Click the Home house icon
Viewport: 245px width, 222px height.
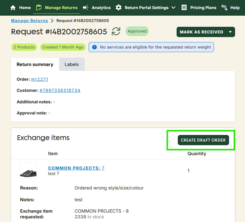pos(13,8)
